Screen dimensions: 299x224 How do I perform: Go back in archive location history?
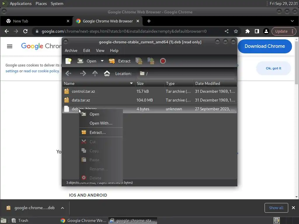point(68,73)
